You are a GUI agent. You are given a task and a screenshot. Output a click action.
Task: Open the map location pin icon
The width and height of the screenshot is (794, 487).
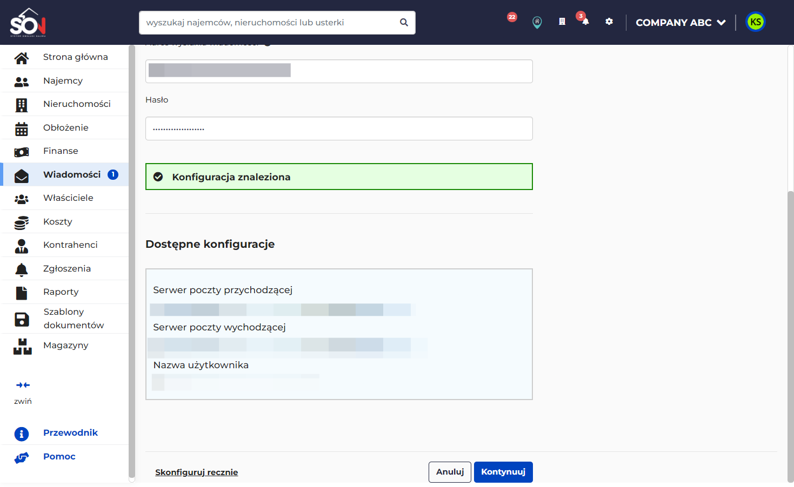coord(537,22)
